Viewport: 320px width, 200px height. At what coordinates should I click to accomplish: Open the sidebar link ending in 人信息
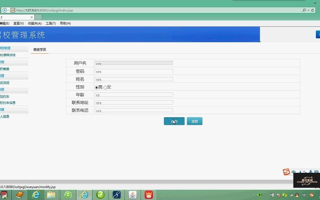pos(4,116)
